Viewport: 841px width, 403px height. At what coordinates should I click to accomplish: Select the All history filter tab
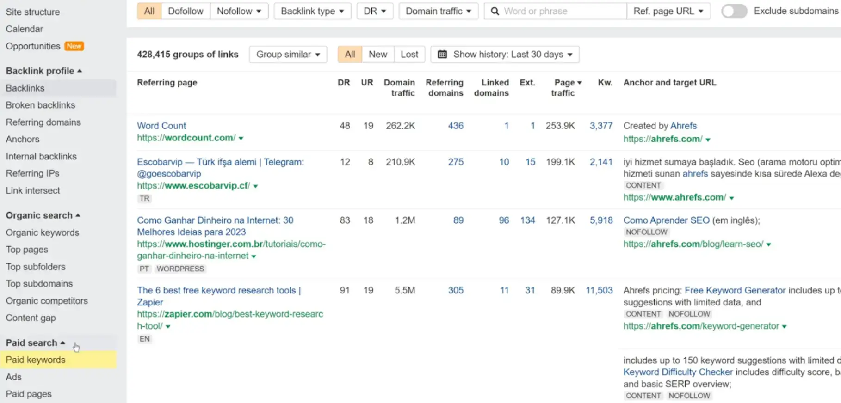click(x=350, y=55)
